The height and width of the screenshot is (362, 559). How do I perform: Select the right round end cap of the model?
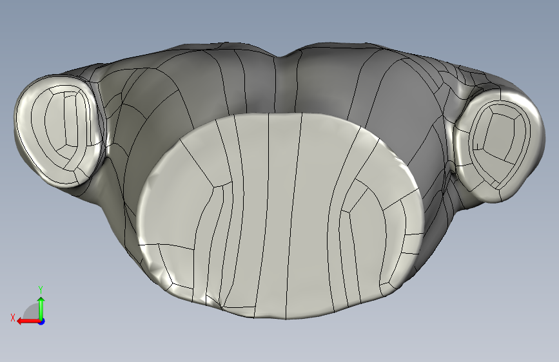pyautogui.click(x=499, y=146)
